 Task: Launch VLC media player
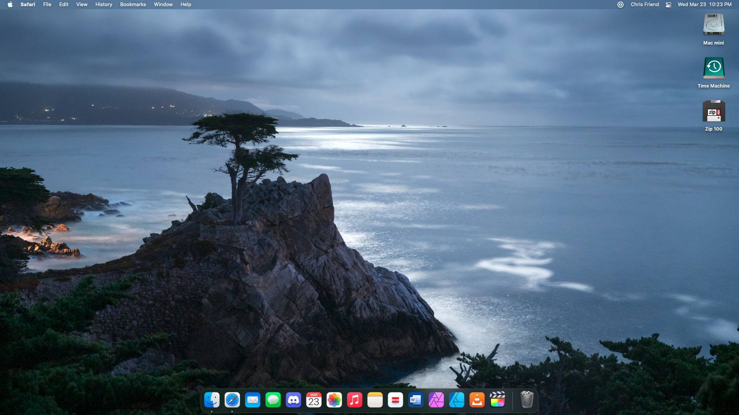(x=477, y=400)
